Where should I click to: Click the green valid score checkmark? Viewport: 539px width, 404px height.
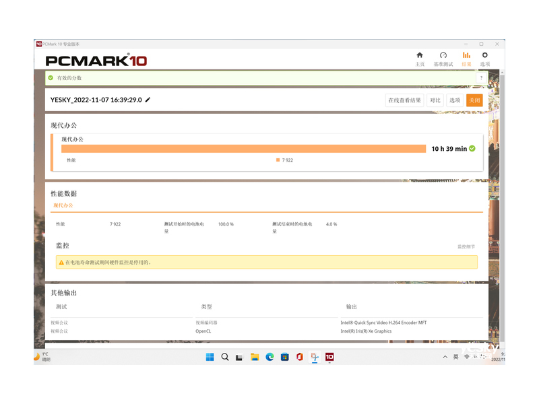click(x=51, y=78)
